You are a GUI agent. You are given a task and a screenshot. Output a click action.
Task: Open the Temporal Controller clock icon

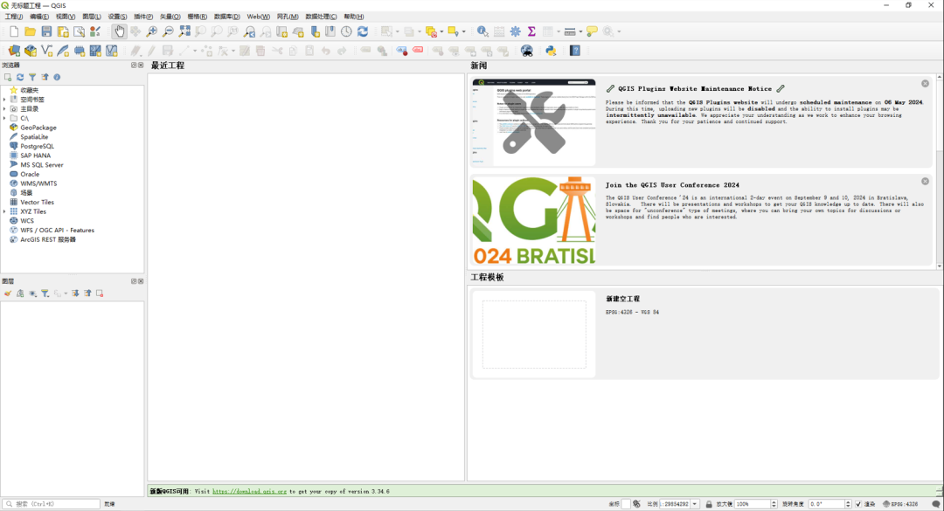click(346, 31)
